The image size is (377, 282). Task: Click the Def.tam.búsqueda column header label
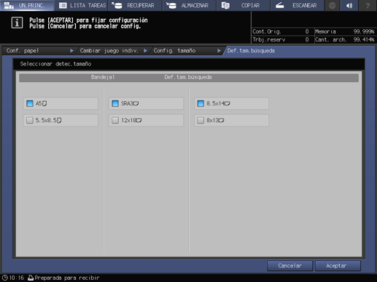[188, 77]
